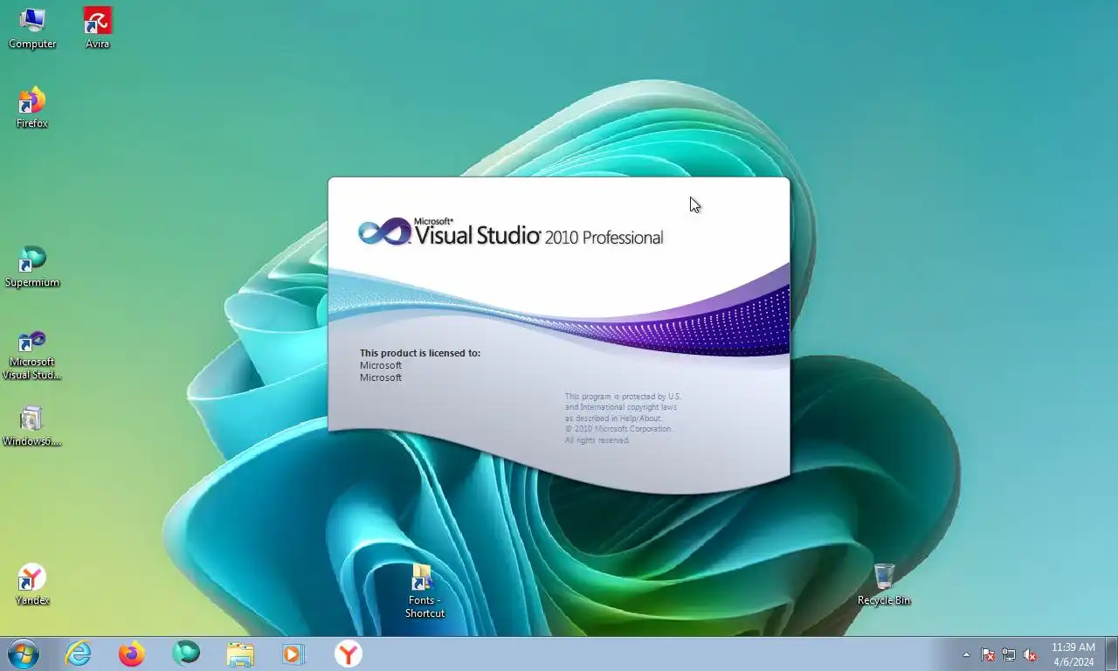Select the Windows6 installer desktop icon
The height and width of the screenshot is (671, 1118).
point(32,425)
